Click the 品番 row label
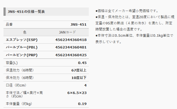The image size is (177, 109). 9,24
